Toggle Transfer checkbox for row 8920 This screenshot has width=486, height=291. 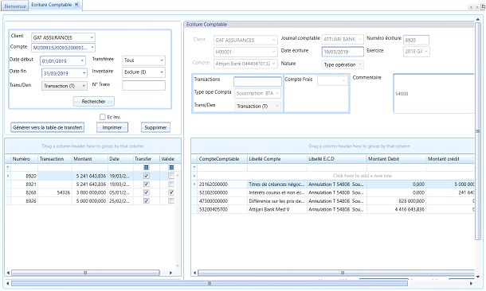point(147,176)
